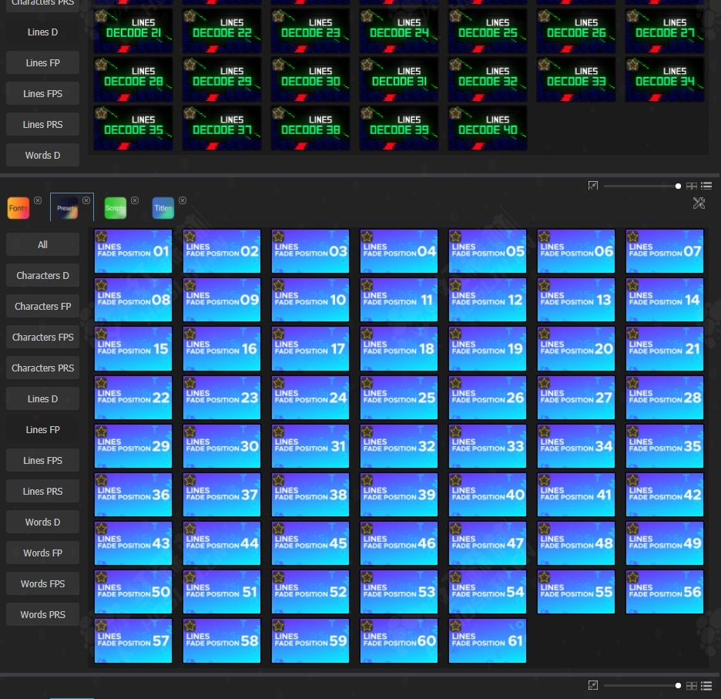The image size is (721, 699).
Task: Select the Lines Fade Position 25 preset
Action: click(399, 398)
